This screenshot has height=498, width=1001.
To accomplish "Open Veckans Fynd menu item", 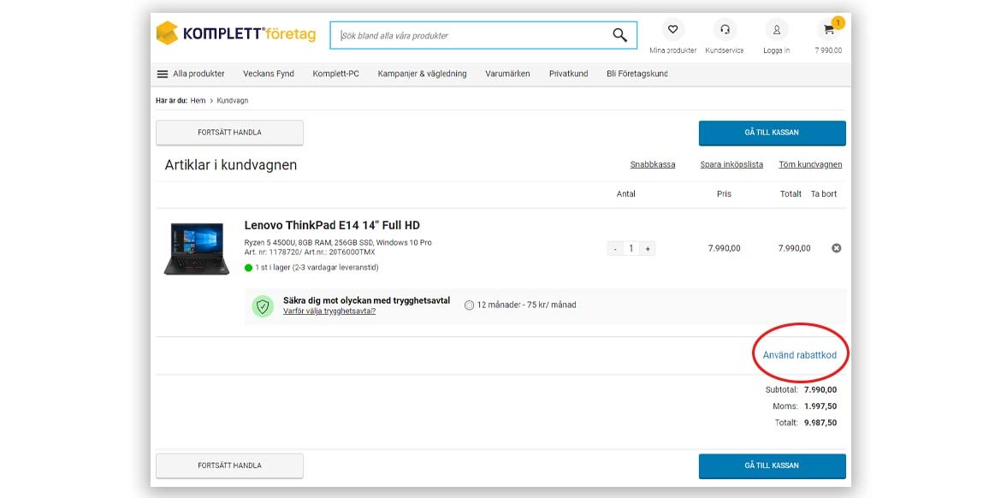I will [x=268, y=74].
